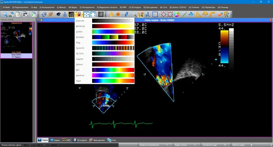Click the color wheel brush tool icon
273x147 pixels.
pyautogui.click(x=176, y=14)
